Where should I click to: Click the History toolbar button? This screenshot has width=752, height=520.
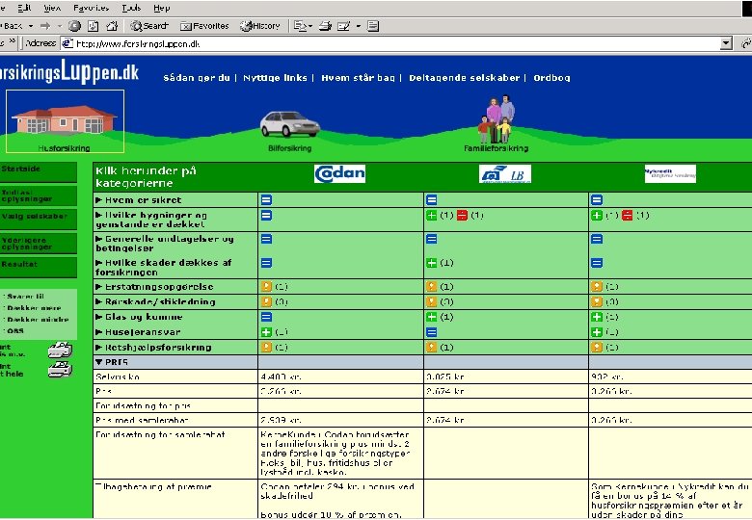click(260, 26)
